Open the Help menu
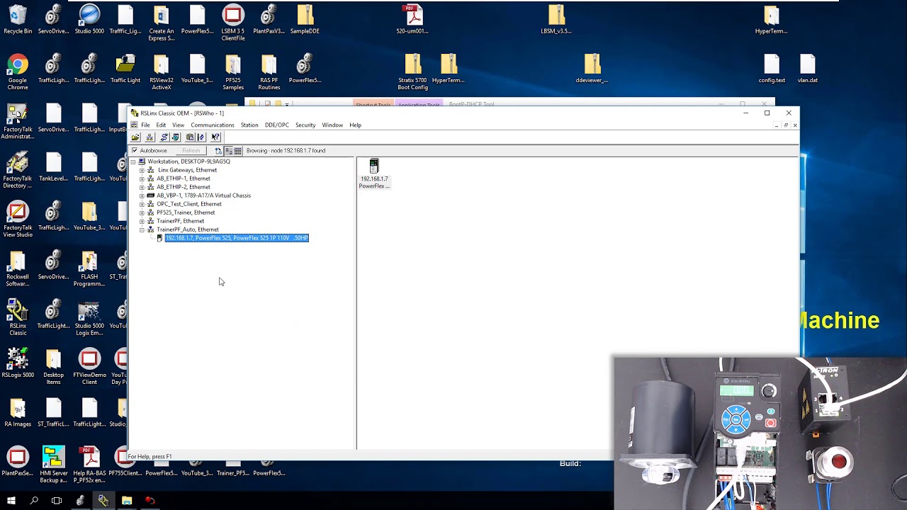This screenshot has height=510, width=907. coord(355,125)
